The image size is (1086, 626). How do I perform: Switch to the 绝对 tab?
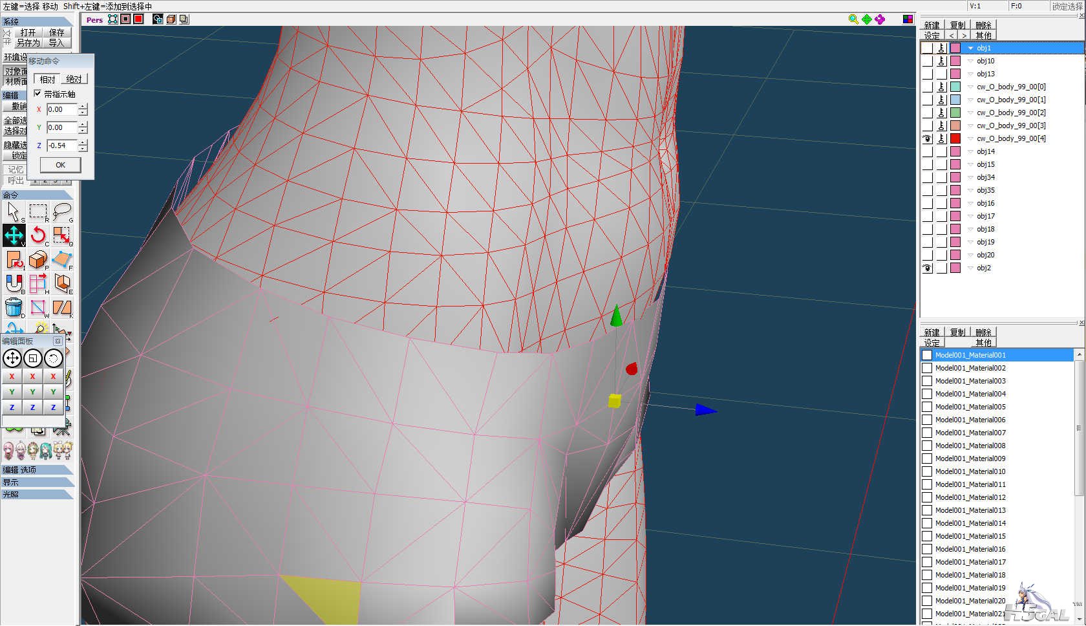[74, 79]
